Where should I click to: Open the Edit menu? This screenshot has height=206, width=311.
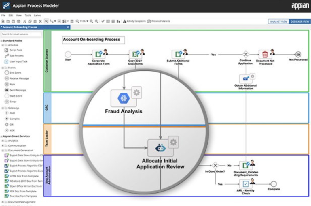coord(11,15)
